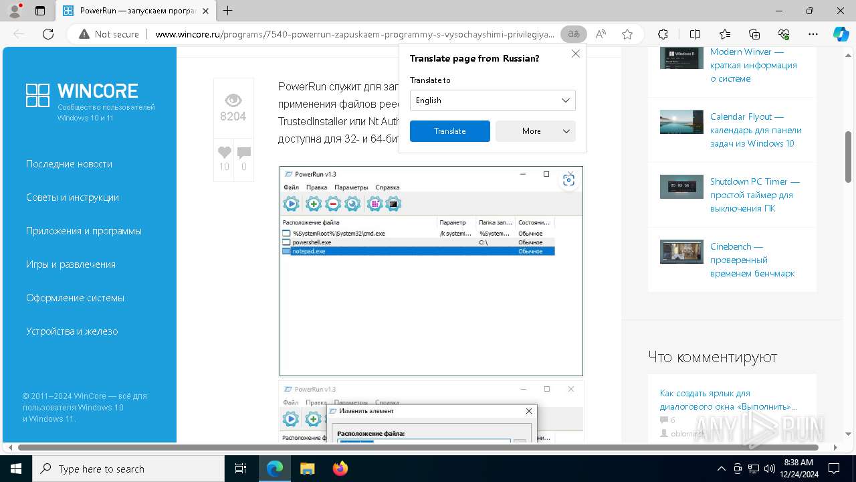856x482 pixels.
Task: Click the Read aloud icon
Action: pos(601,34)
